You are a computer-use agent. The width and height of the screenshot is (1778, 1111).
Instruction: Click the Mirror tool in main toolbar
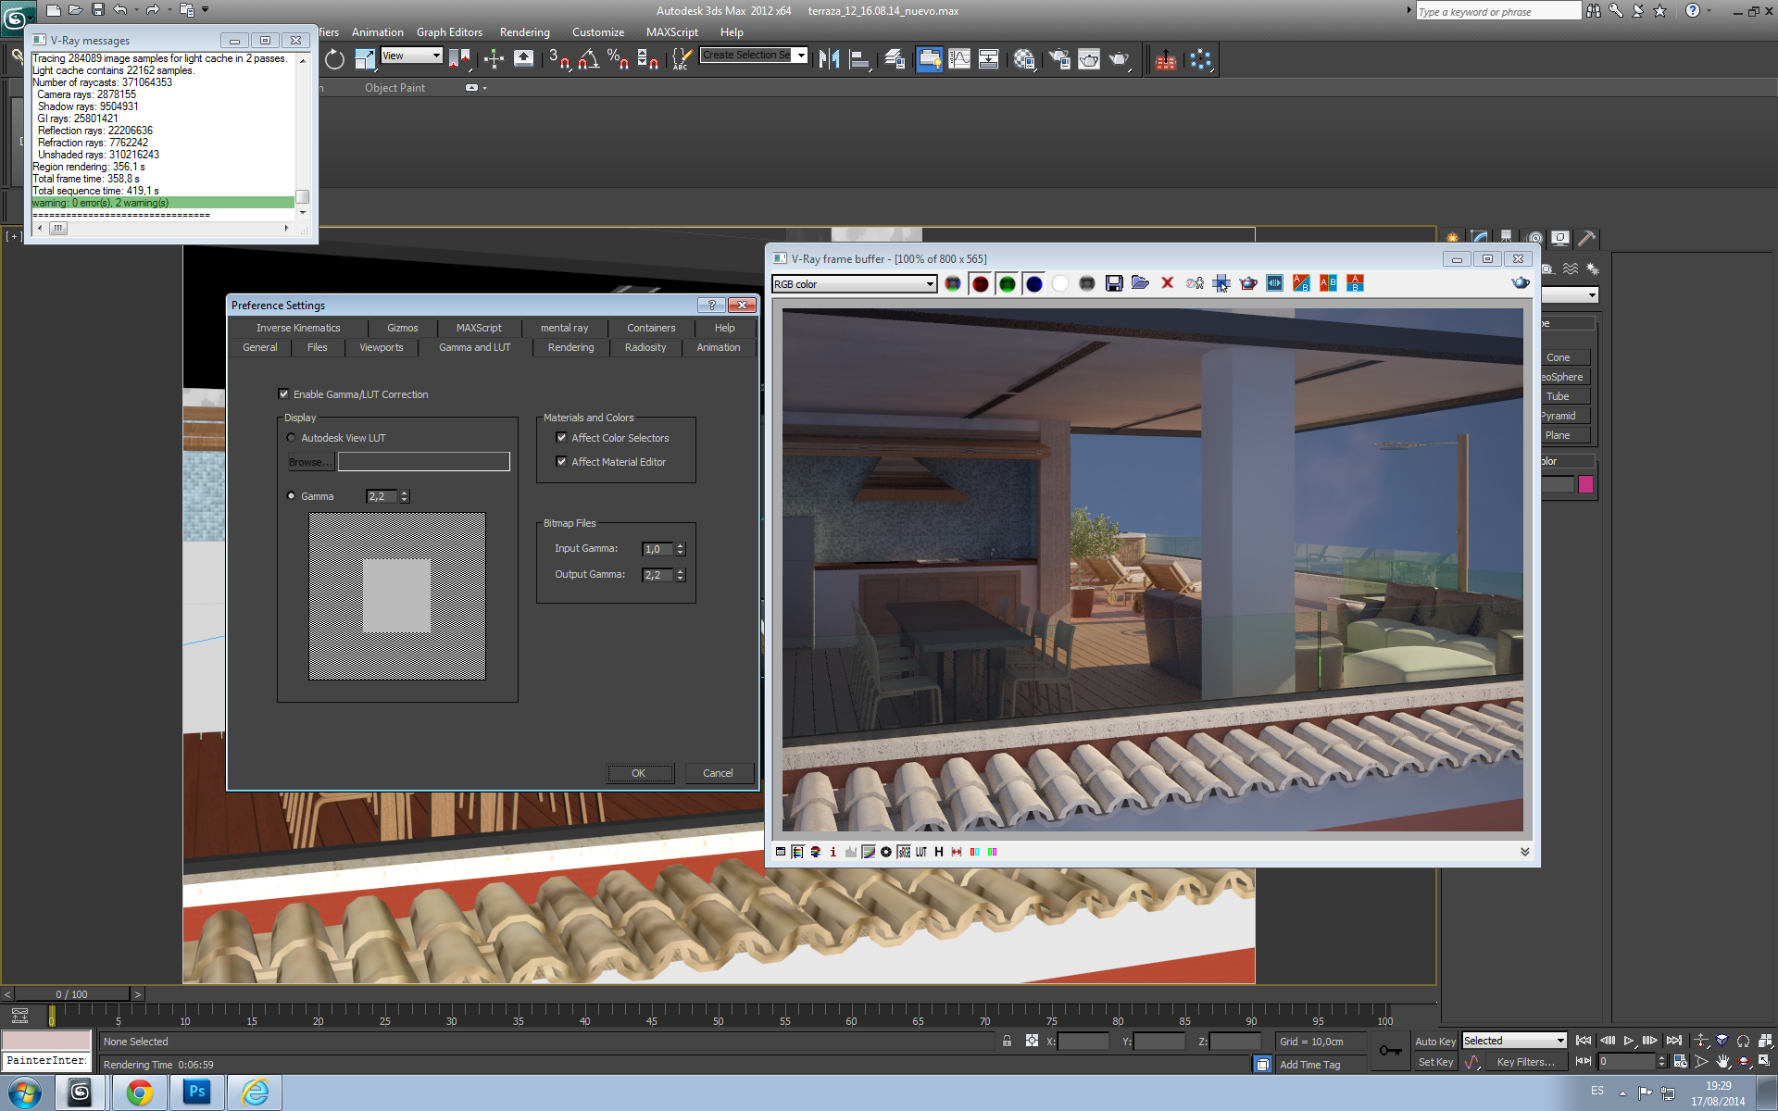point(829,59)
